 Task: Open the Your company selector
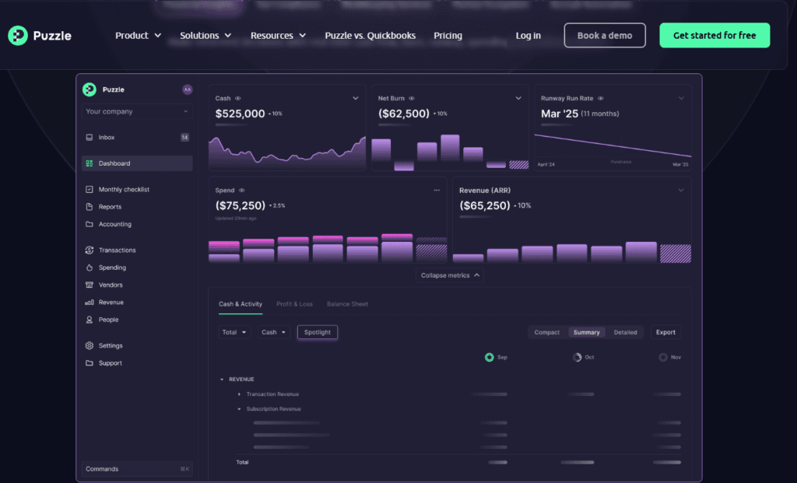click(x=137, y=112)
